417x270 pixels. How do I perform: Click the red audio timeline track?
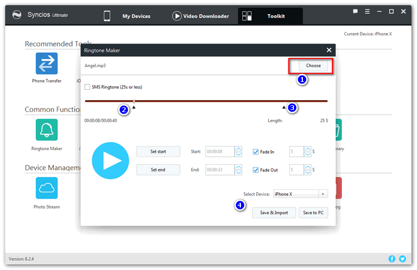(206, 101)
